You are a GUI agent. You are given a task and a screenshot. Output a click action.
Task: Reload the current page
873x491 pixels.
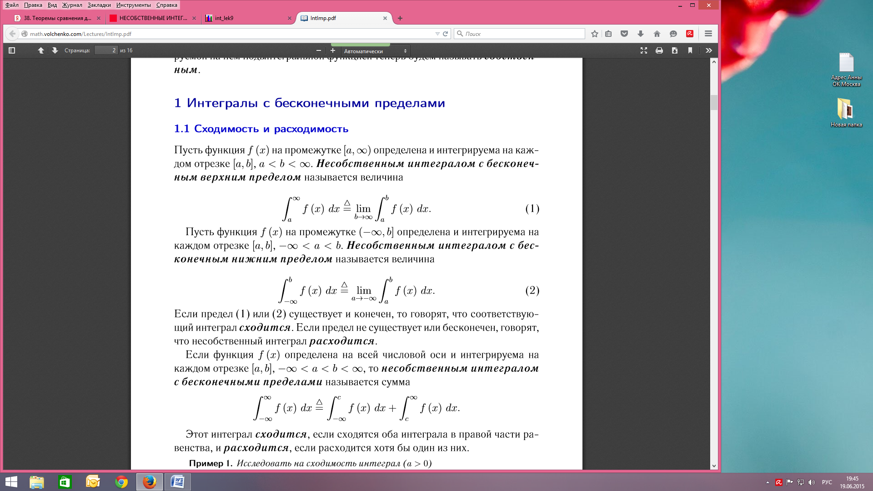pyautogui.click(x=446, y=34)
